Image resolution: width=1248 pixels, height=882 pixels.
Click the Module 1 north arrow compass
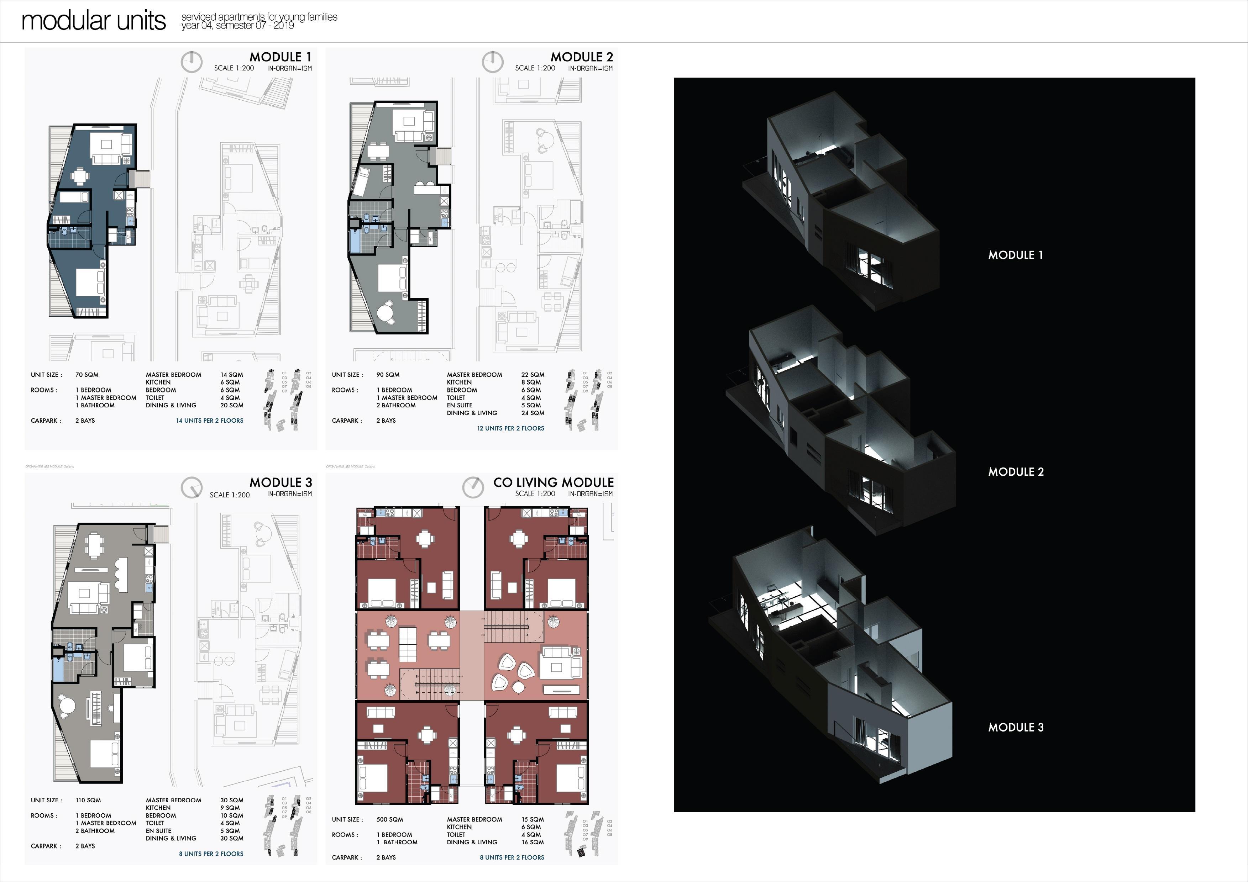pyautogui.click(x=192, y=62)
